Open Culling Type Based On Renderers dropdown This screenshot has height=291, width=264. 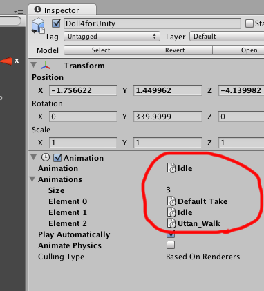click(203, 257)
